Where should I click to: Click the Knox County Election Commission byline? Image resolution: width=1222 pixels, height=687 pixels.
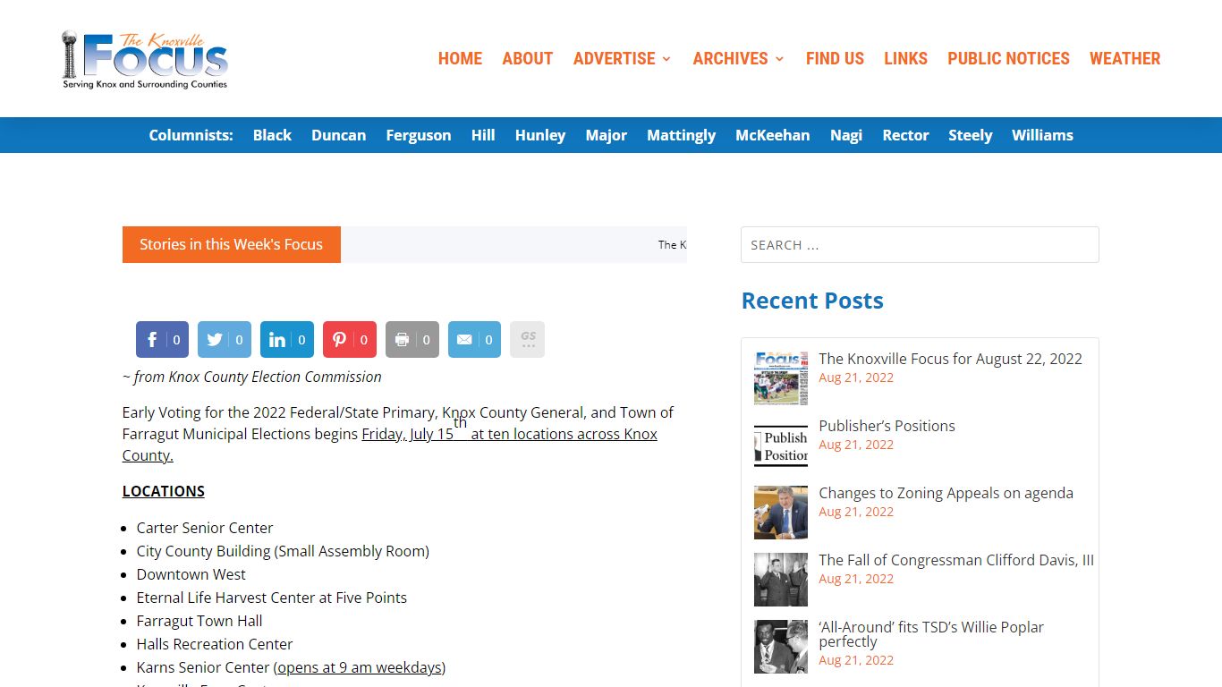252,377
